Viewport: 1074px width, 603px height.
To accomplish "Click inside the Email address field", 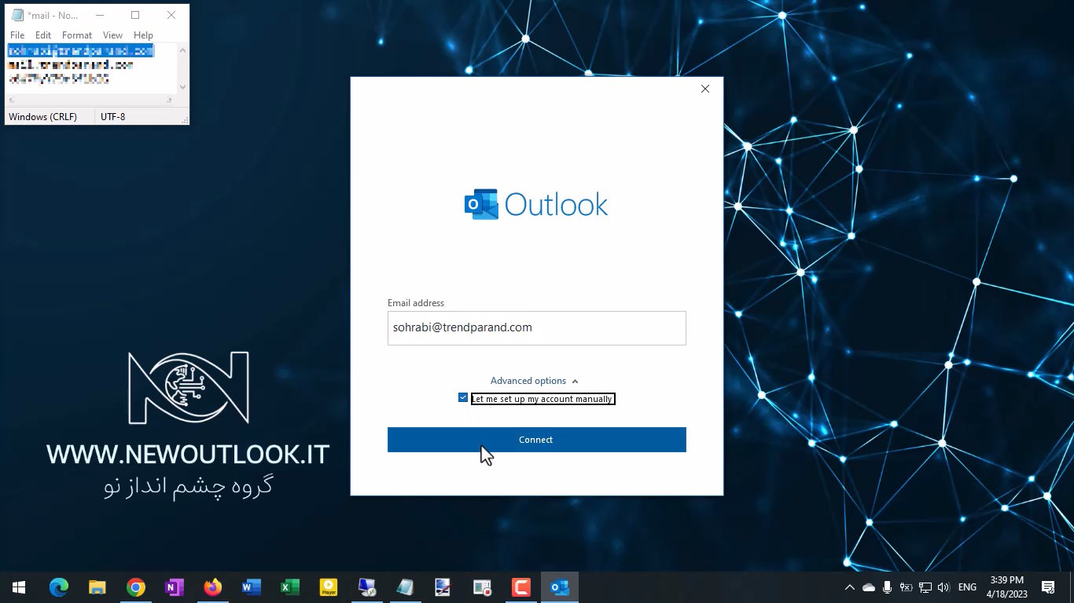I will click(536, 328).
